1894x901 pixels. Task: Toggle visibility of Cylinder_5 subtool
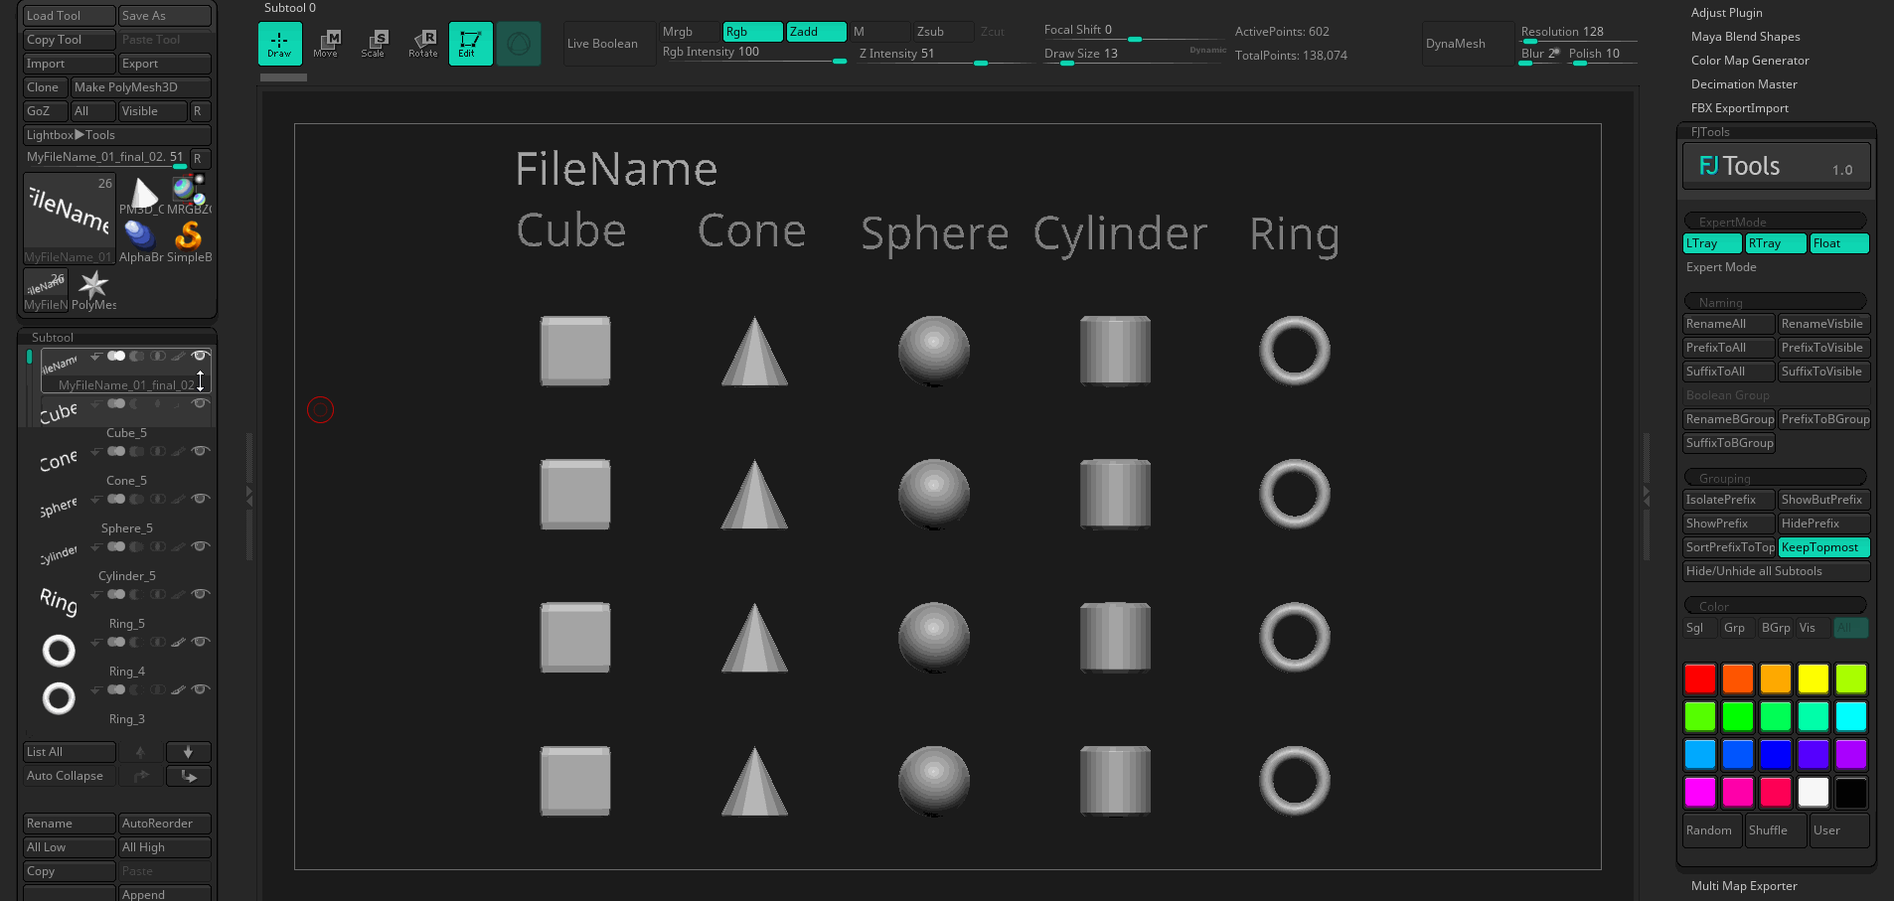tap(201, 546)
